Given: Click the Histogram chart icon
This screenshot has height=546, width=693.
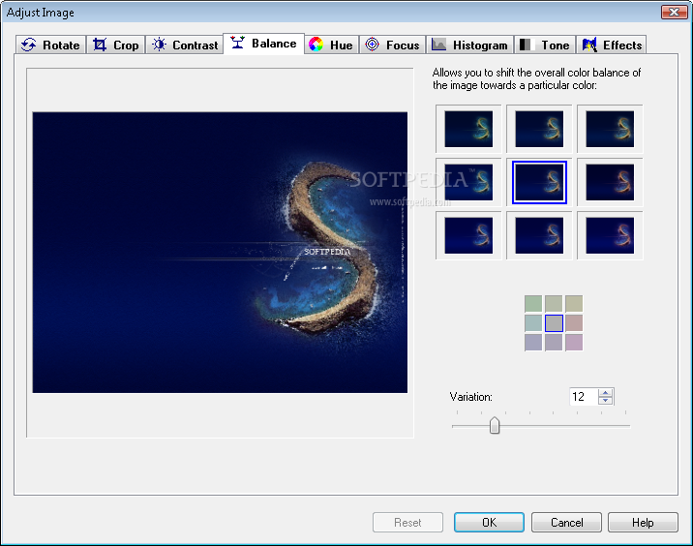Looking at the screenshot, I should (438, 45).
